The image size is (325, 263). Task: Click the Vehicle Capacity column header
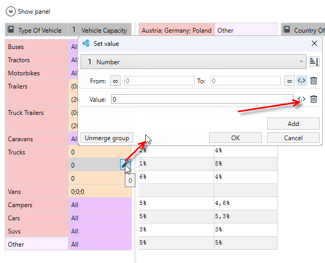click(100, 30)
